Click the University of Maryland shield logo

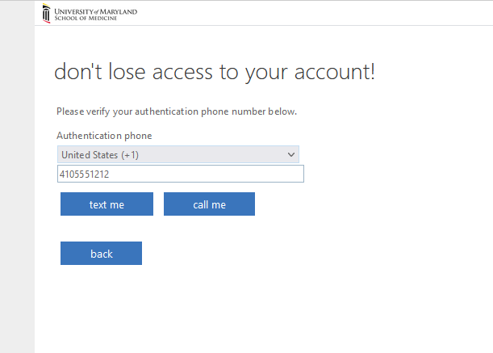pyautogui.click(x=47, y=14)
